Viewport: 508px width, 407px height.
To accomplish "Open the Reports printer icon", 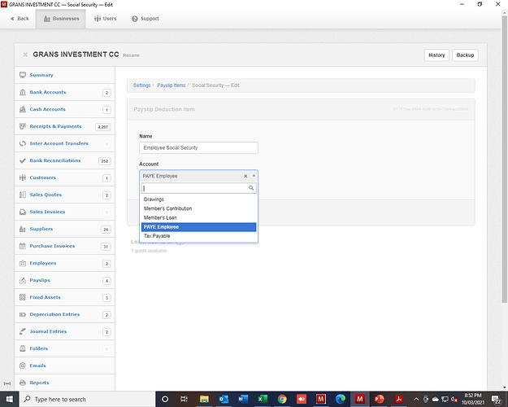I will click(23, 383).
